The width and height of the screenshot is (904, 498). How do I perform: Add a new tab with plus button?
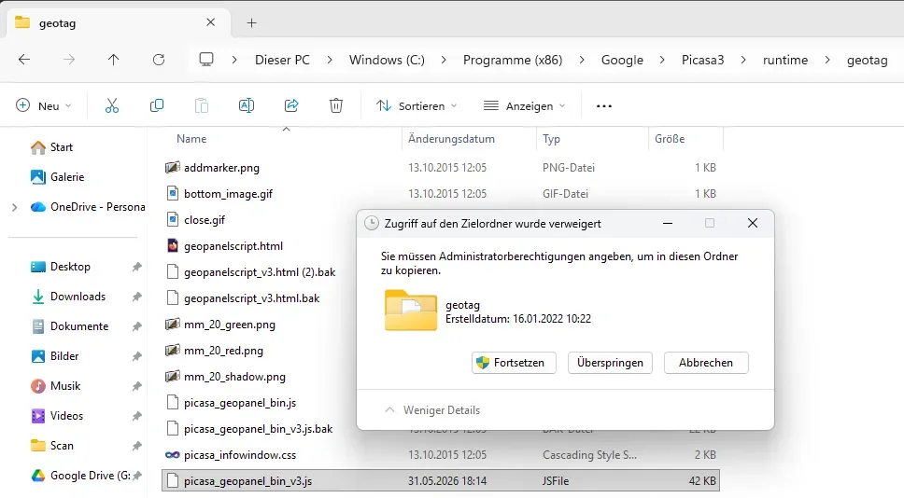click(x=251, y=23)
